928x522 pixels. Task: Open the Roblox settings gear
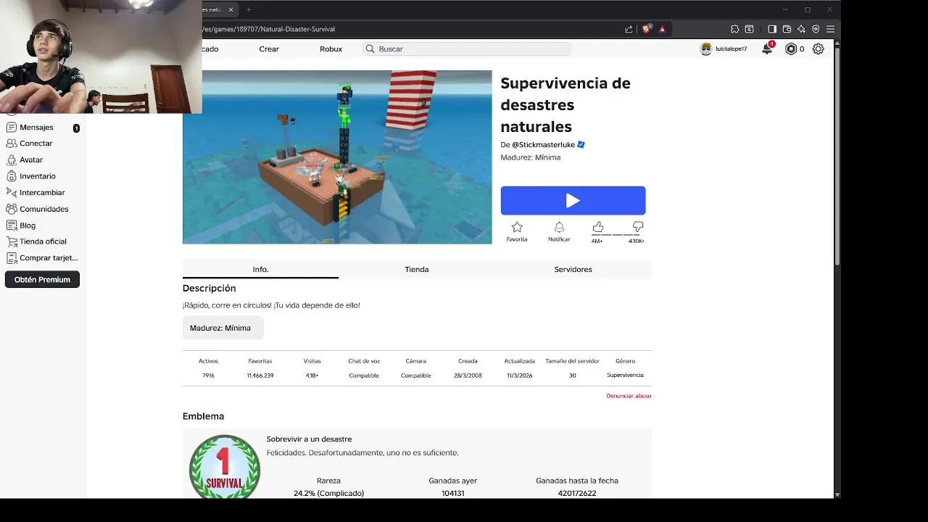[x=819, y=49]
